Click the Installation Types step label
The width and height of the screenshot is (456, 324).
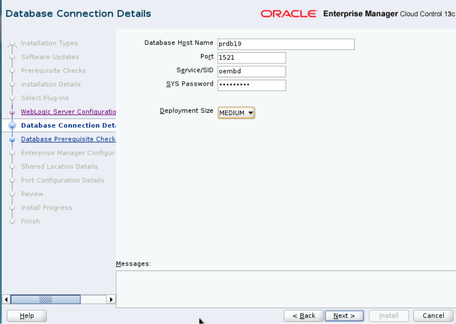(49, 43)
